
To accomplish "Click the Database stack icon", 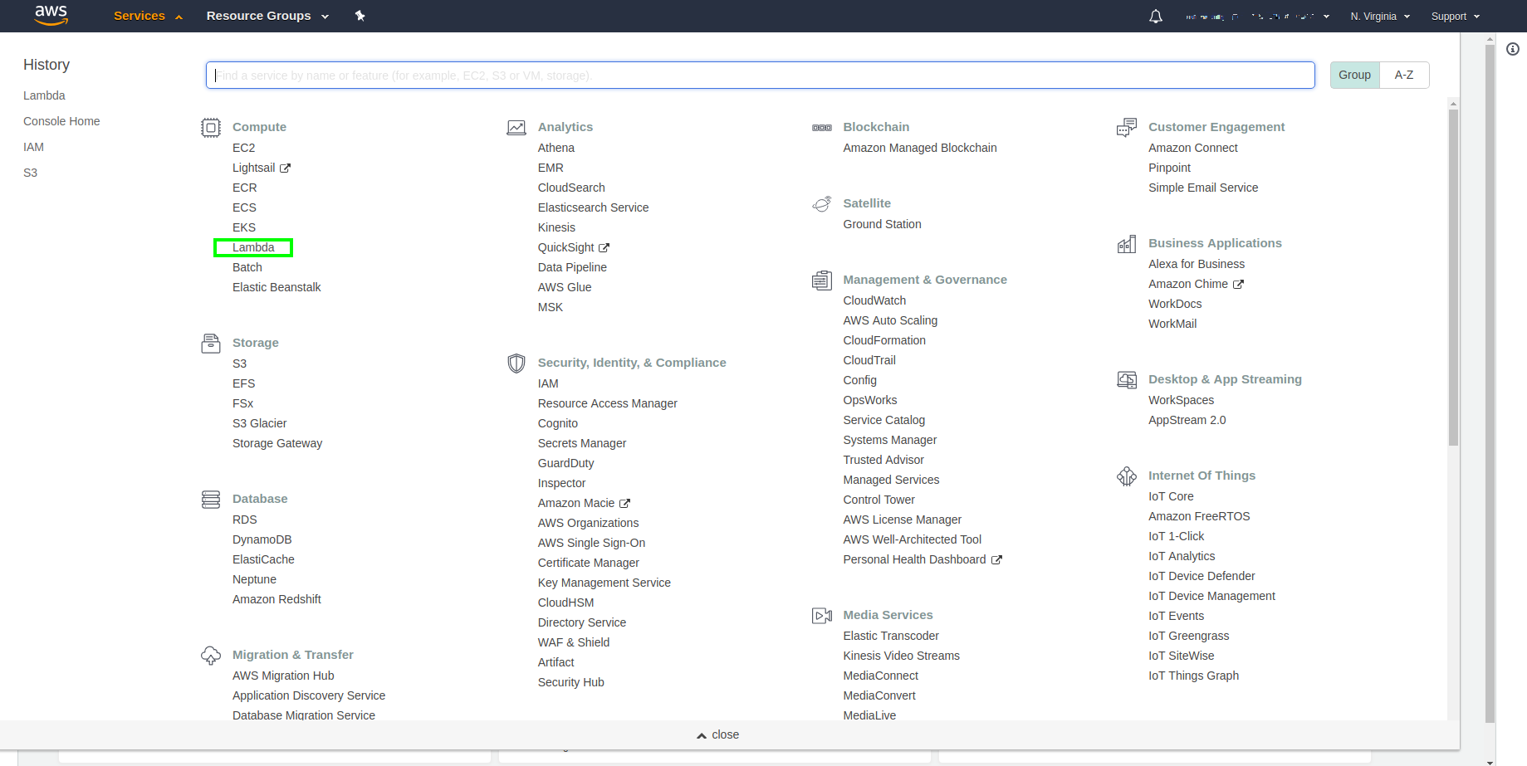I will 211,498.
